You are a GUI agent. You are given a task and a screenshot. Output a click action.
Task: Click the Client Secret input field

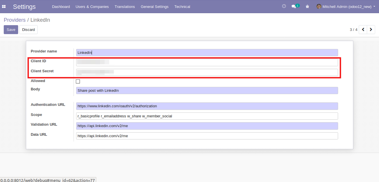click(207, 72)
